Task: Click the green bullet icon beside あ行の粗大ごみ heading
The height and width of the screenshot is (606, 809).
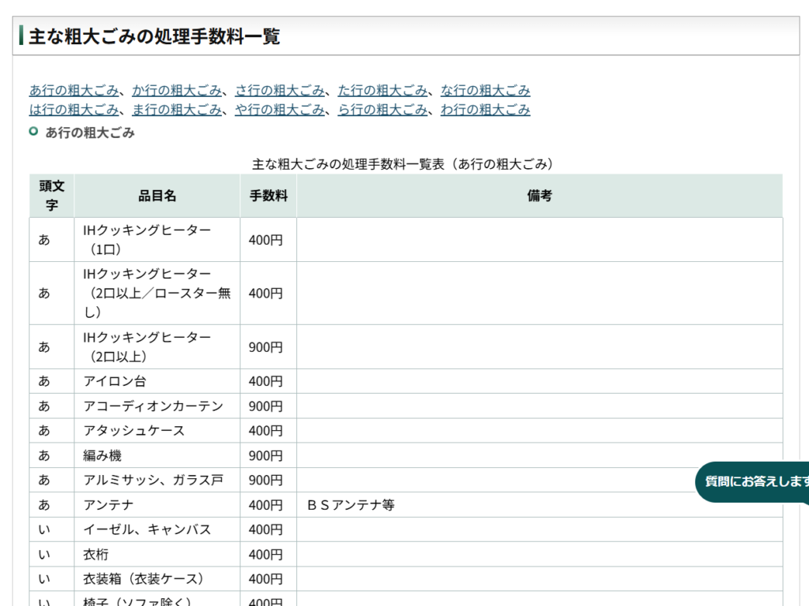Action: [x=34, y=132]
